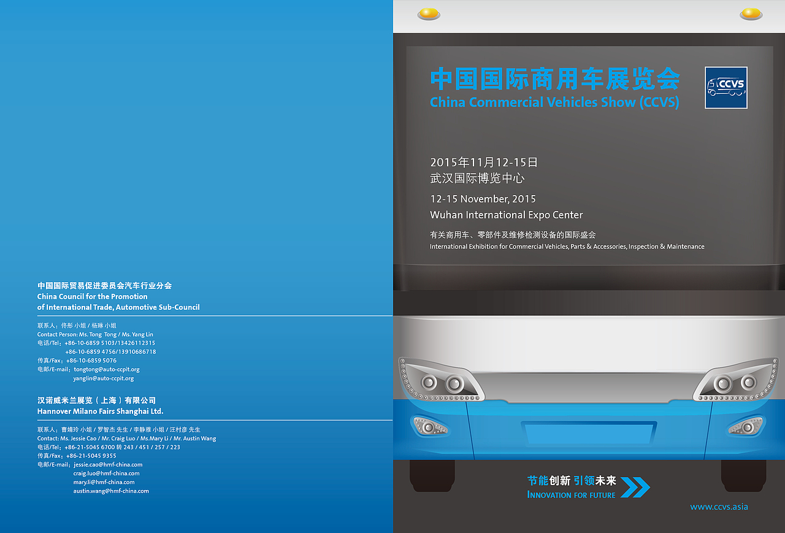
Task: Click the left yellow roof marker light
Action: 429,13
